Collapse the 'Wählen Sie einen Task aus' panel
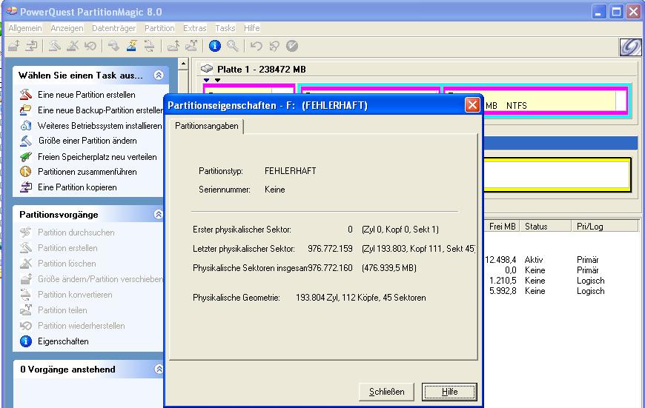 coord(159,76)
